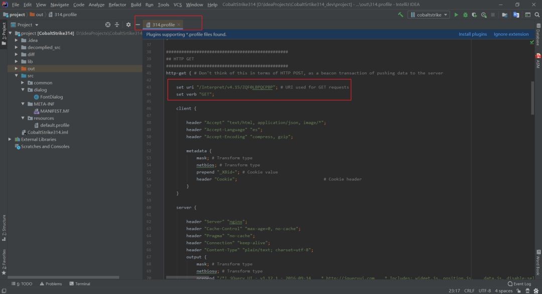
Task: Open the Event Log
Action: pyautogui.click(x=519, y=283)
